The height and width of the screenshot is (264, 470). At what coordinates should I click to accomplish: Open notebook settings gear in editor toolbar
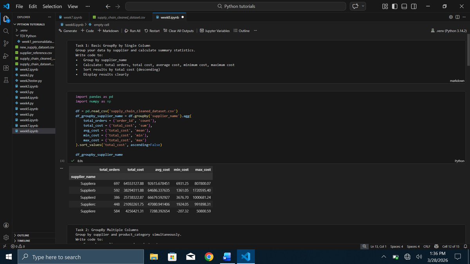point(451,17)
